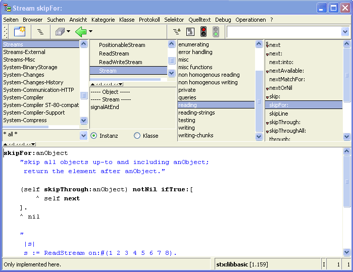Open the Seiten menu
Image resolution: width=353 pixels, height=272 pixels.
[11, 20]
